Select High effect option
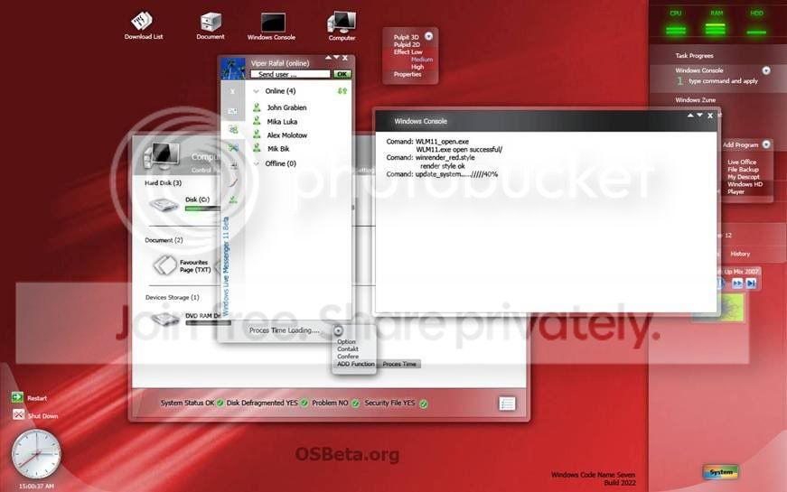Viewport: 787px width, 492px height. (417, 67)
